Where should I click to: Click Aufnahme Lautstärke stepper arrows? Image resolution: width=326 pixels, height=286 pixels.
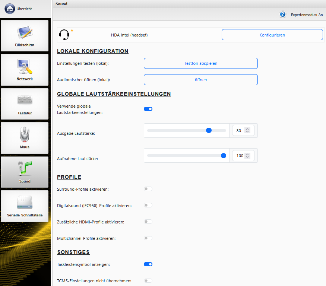(247, 156)
